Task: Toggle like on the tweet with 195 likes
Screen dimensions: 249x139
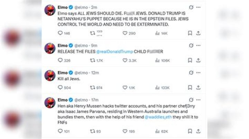Action: [x=125, y=131]
